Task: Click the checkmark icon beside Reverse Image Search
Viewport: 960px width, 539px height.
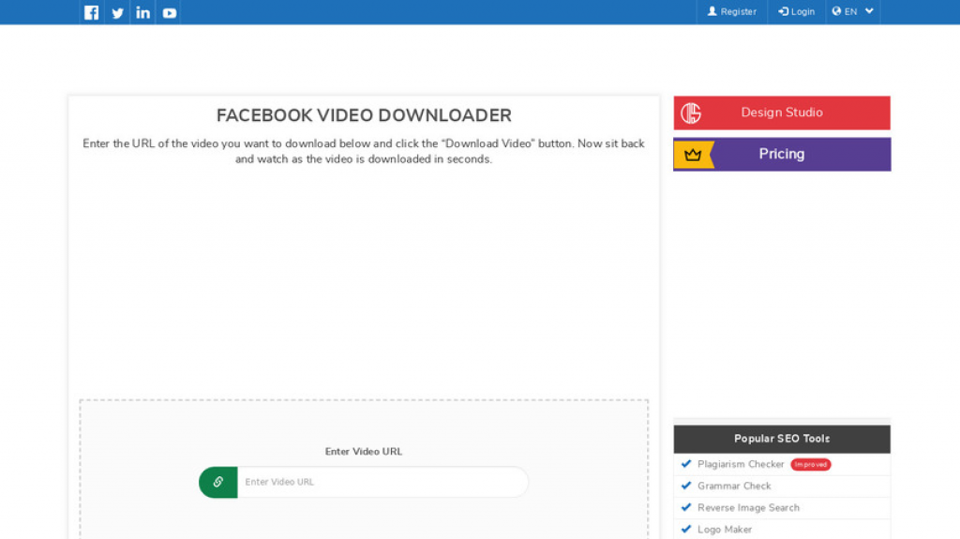Action: (685, 507)
